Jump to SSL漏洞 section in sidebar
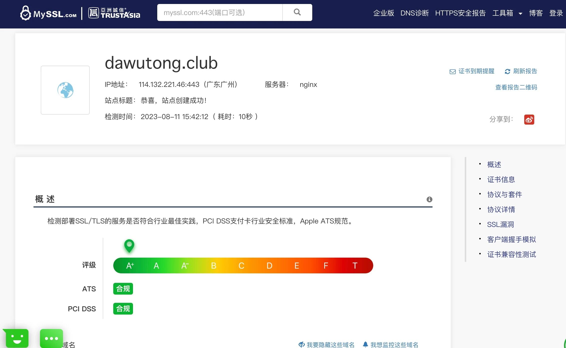 500,224
